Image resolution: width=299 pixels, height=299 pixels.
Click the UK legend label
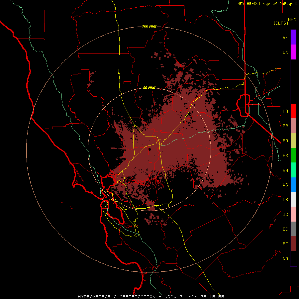pos(285,52)
